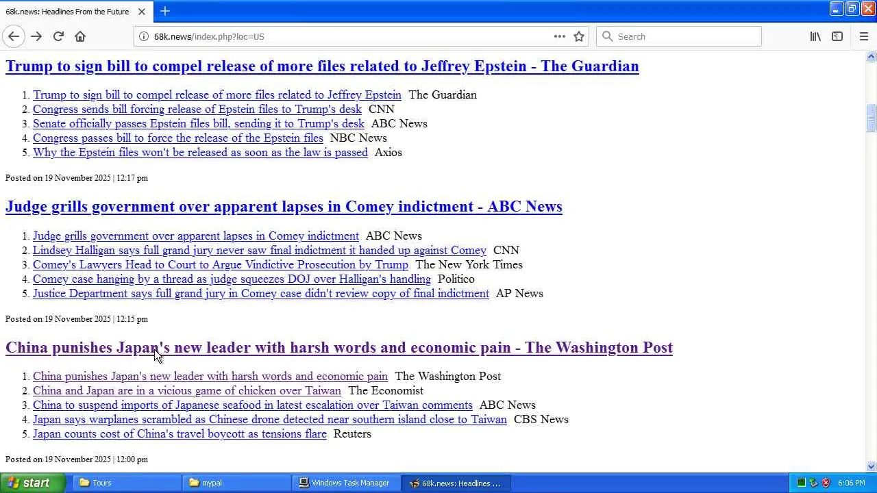Switch to Windows Task Manager in taskbar
This screenshot has height=493, width=877.
point(345,483)
